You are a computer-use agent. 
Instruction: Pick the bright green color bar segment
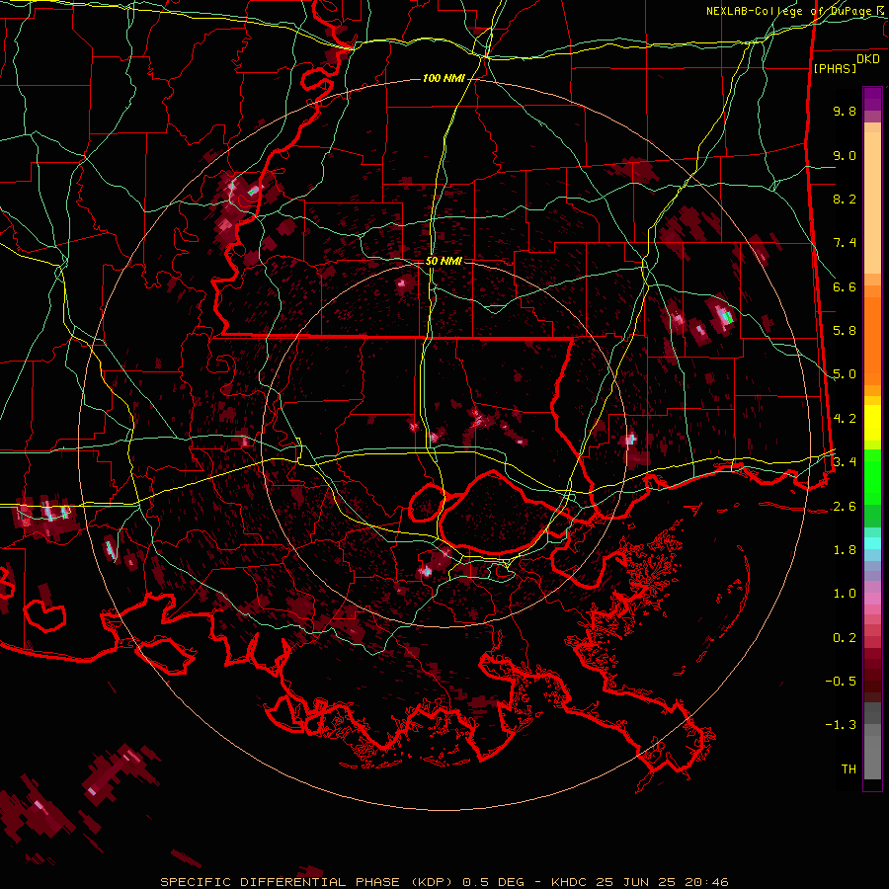click(872, 479)
